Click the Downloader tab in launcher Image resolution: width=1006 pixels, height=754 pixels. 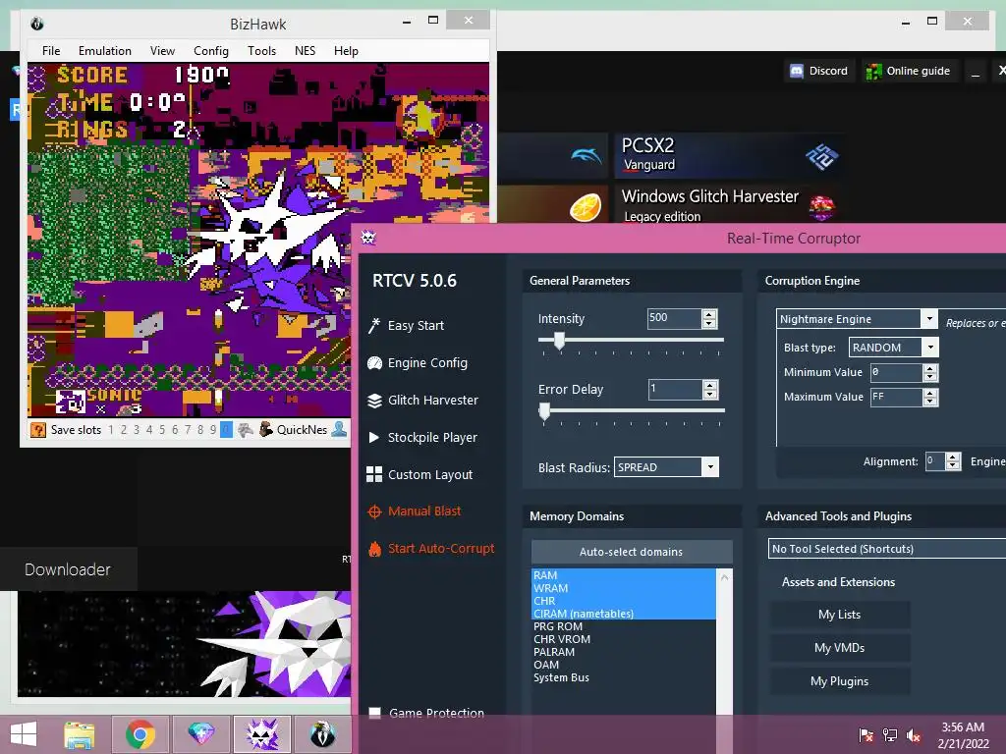click(x=68, y=569)
